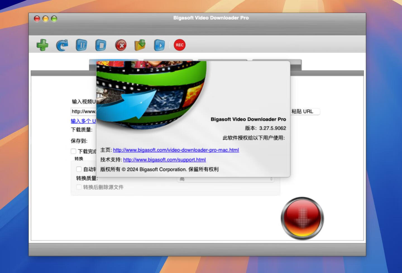
Task: Click the blue stop square icon
Action: click(x=101, y=45)
